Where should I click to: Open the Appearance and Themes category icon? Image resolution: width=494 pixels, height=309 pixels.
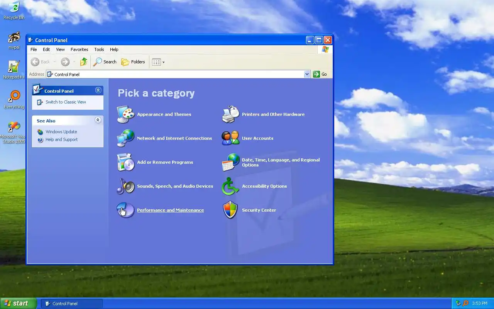[x=126, y=114]
